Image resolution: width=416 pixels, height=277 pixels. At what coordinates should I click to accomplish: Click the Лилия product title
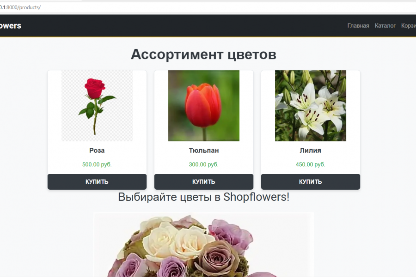coord(311,151)
